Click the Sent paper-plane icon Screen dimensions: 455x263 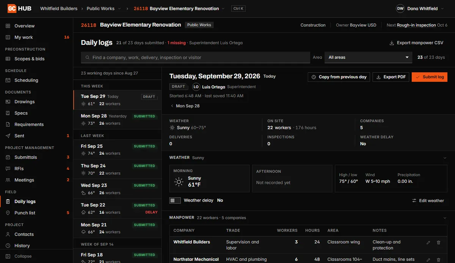point(8,136)
